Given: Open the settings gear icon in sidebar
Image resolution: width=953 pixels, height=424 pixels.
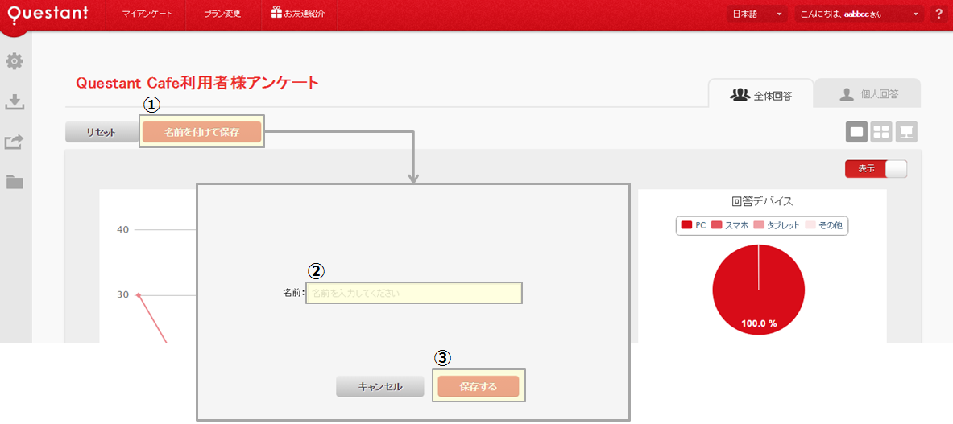Looking at the screenshot, I should click(15, 60).
